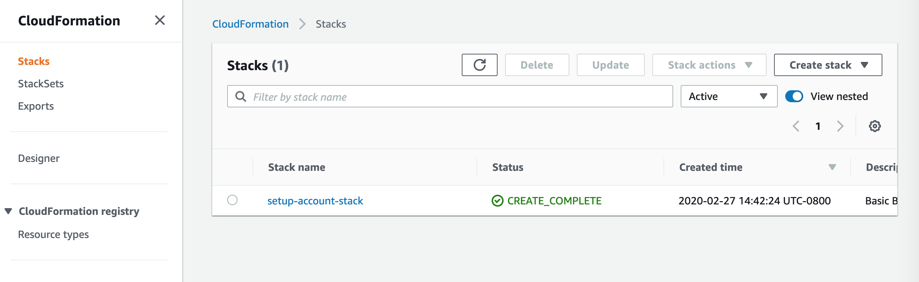This screenshot has width=919, height=282.
Task: Open Resource types in the sidebar
Action: [x=53, y=234]
